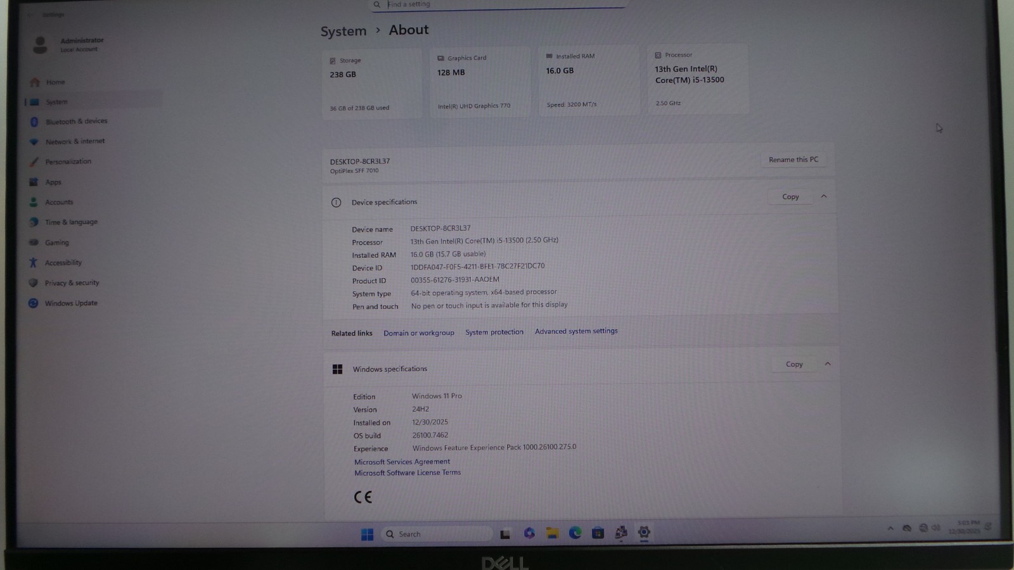This screenshot has height=570, width=1014.
Task: Open Microsoft Software License Terms link
Action: 408,472
